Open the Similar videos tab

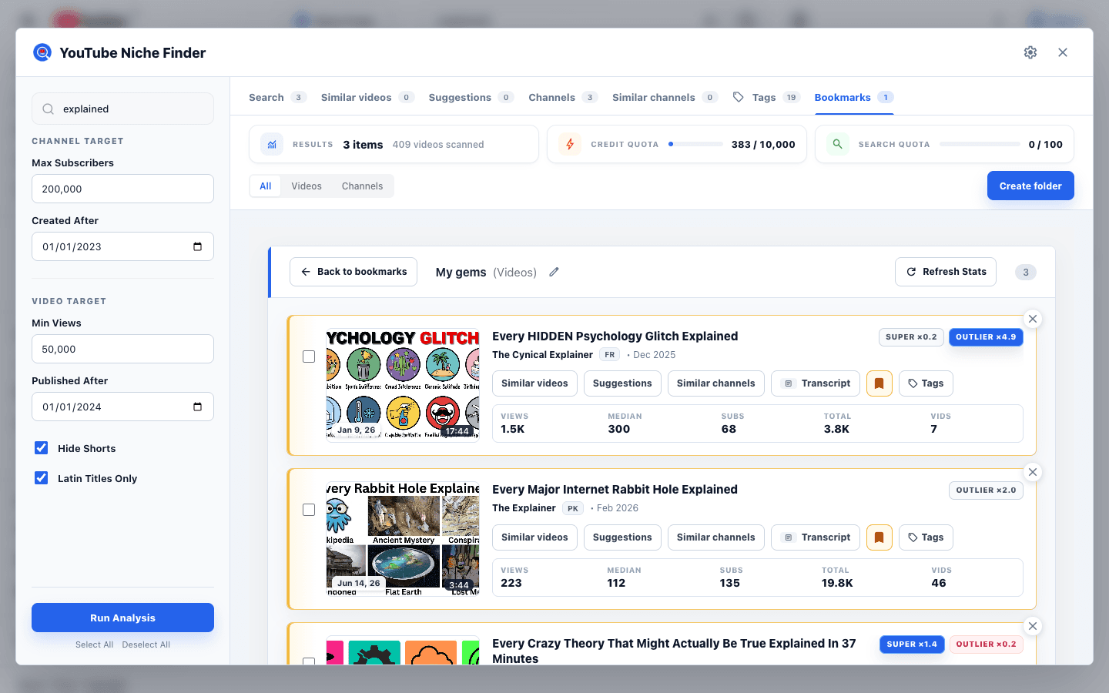[367, 97]
